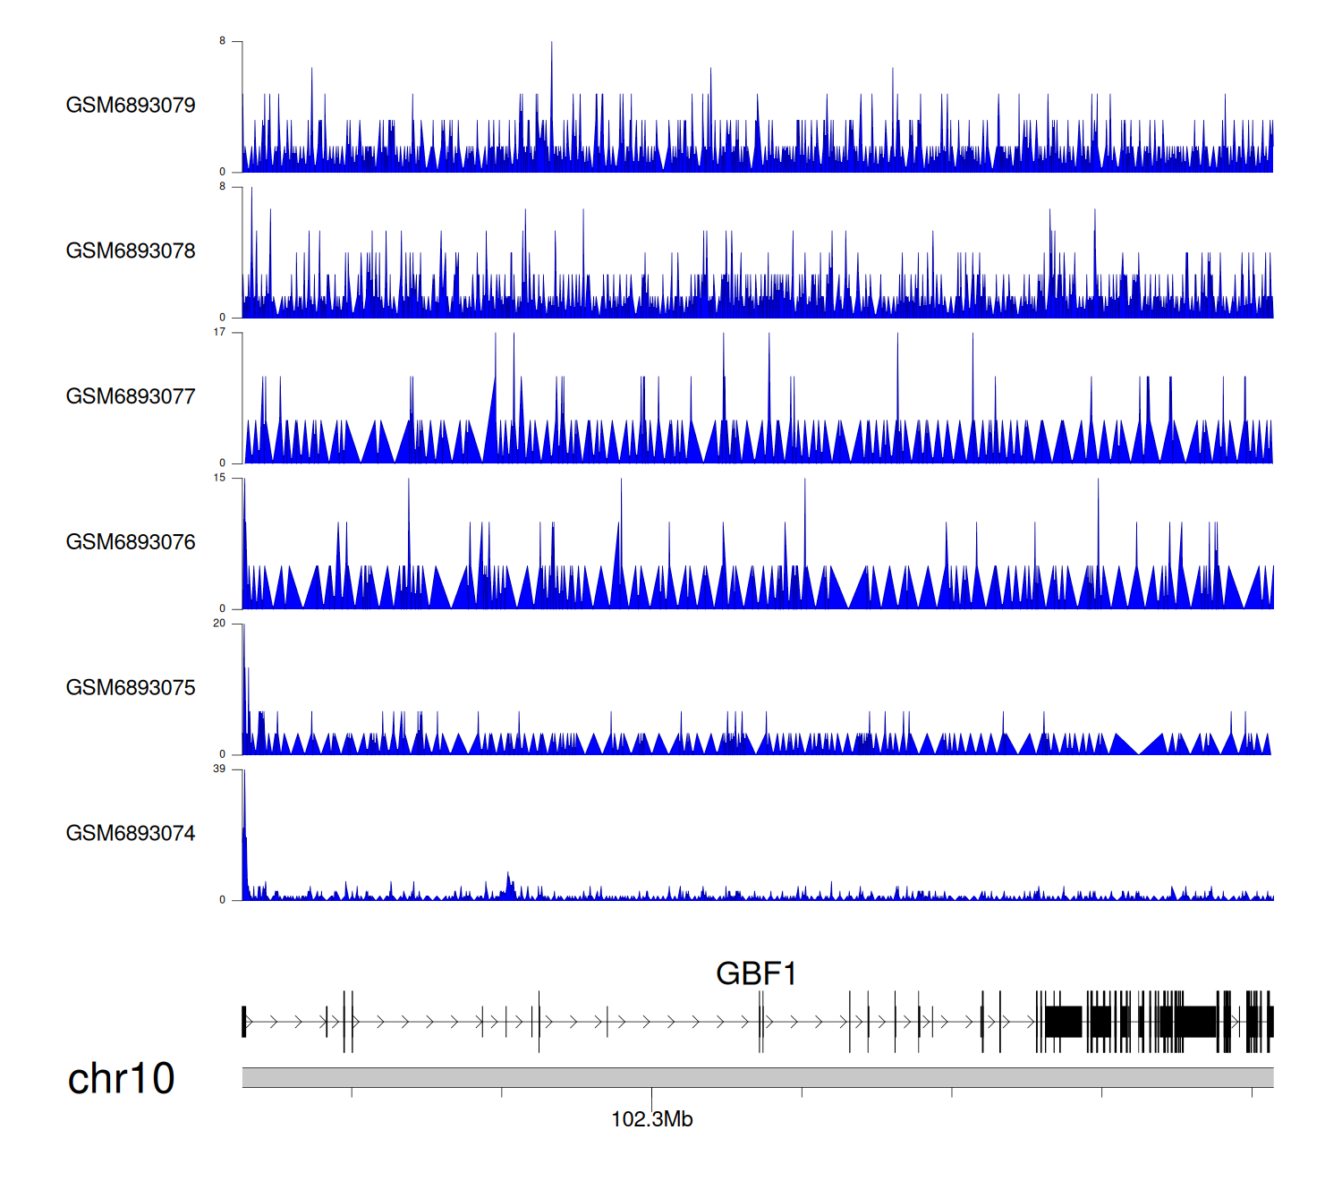The image size is (1342, 1181).
Task: Click the first exon at GBF1's left end
Action: (x=244, y=1022)
